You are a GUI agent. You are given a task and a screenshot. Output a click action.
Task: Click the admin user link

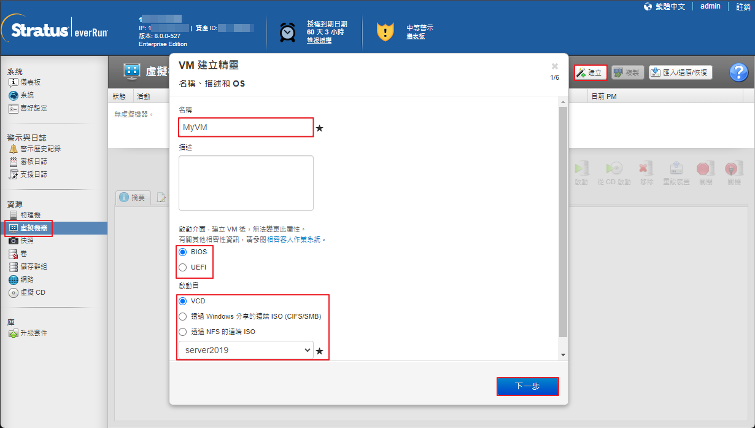[x=710, y=6]
